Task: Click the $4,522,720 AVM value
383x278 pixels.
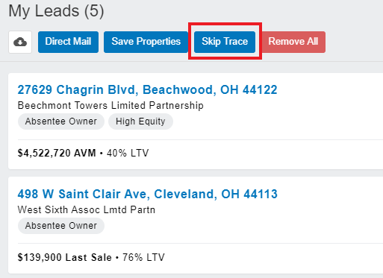Action: 57,153
